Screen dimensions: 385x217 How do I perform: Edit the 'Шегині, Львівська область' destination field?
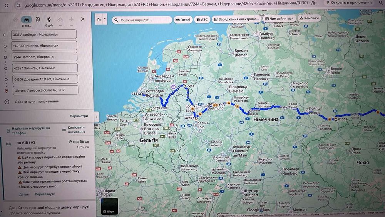click(x=45, y=90)
